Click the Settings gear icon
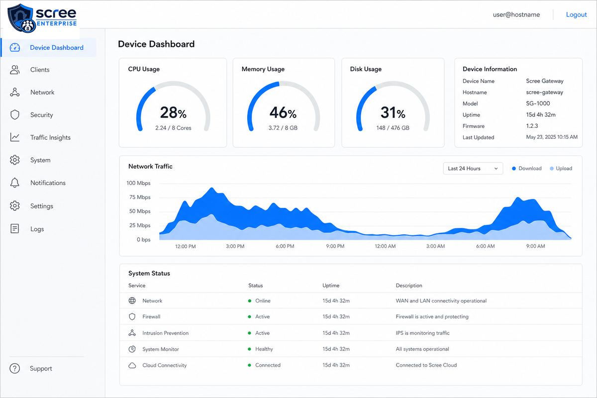The height and width of the screenshot is (398, 597). (15, 206)
